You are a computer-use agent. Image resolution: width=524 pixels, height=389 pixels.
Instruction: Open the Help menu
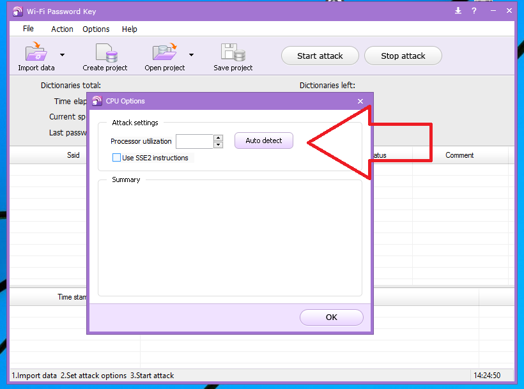(x=129, y=29)
